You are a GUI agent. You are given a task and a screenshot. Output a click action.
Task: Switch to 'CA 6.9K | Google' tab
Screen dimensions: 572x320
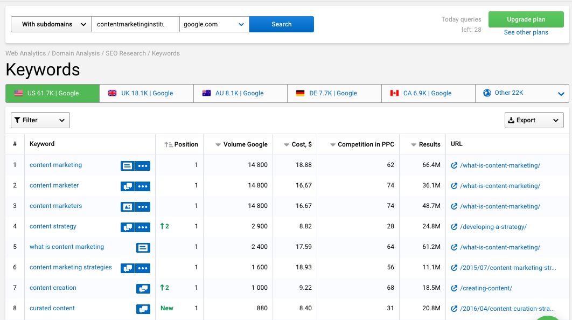(429, 93)
